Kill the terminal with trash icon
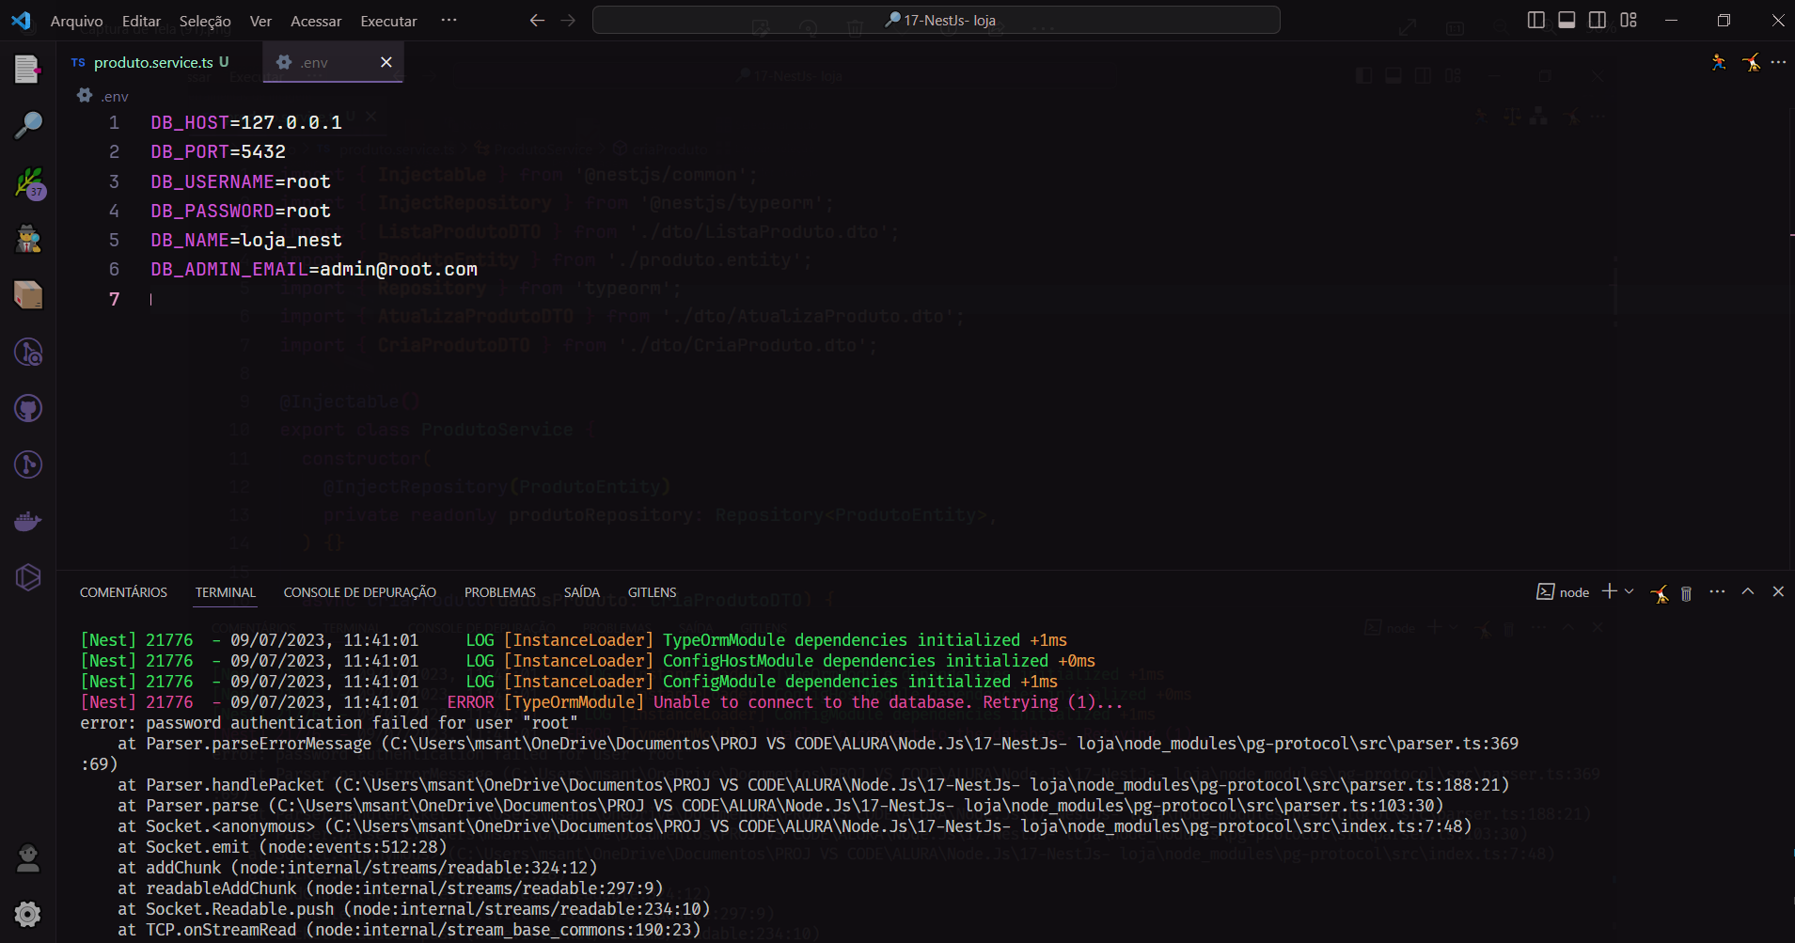Screen dimensions: 1795x943 (x=1686, y=593)
